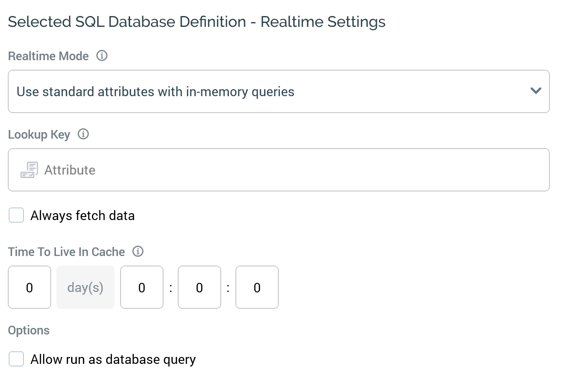Open the Time To Live In Cache info tooltip
Image resolution: width=562 pixels, height=376 pixels.
(x=138, y=252)
